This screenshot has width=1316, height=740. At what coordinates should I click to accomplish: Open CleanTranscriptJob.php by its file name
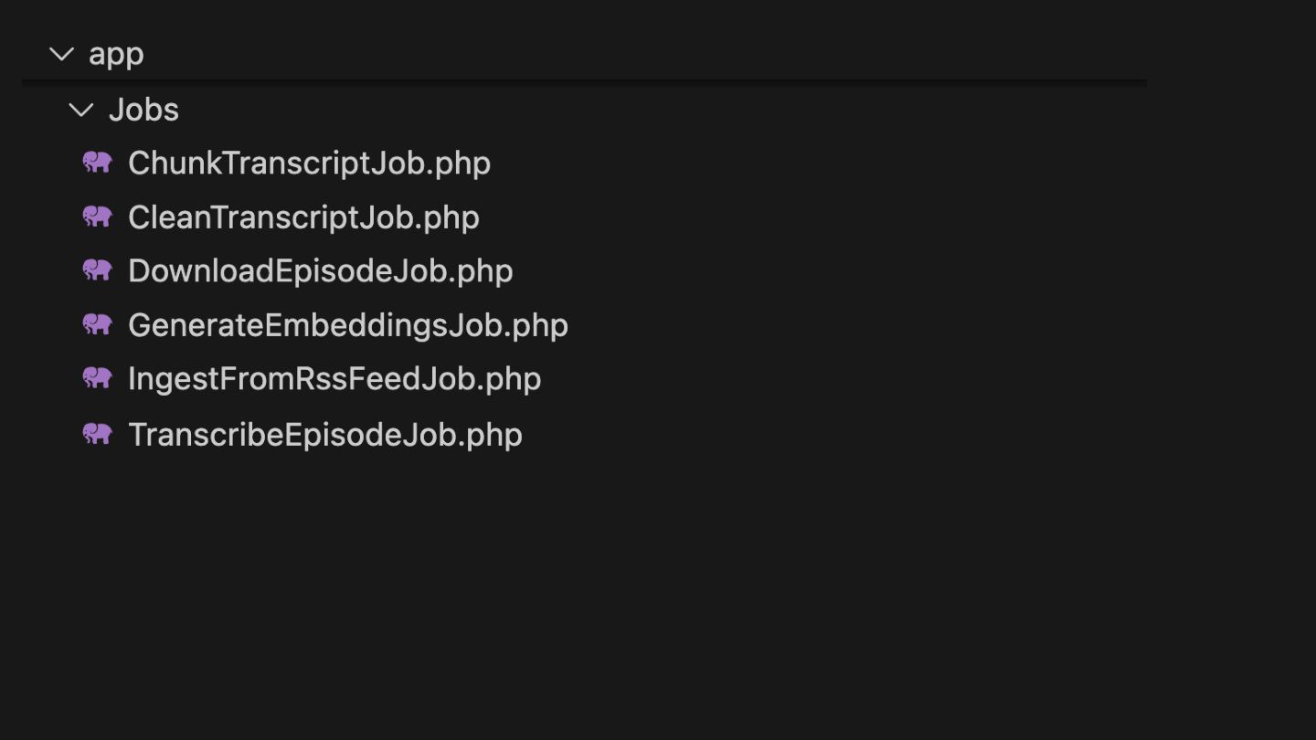[x=303, y=217]
